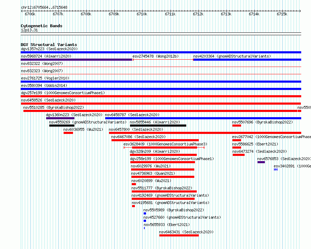Open esv2761725 (Vogler2010) variant

45,78
